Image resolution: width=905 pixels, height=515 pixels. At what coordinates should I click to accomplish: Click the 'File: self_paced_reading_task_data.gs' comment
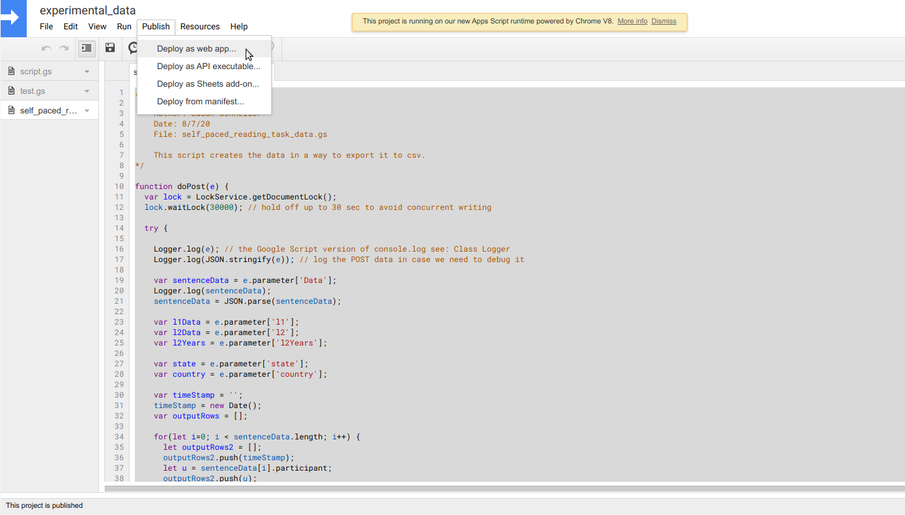coord(240,134)
